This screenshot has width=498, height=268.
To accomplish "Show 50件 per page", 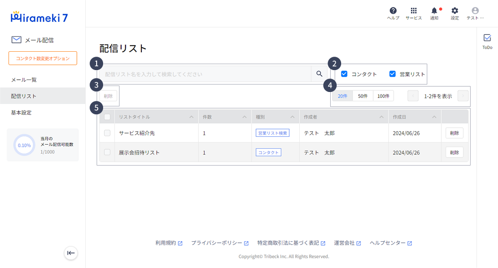I will point(363,96).
